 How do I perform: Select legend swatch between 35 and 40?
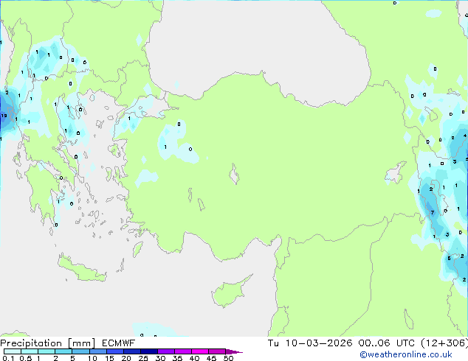[x=185, y=351]
